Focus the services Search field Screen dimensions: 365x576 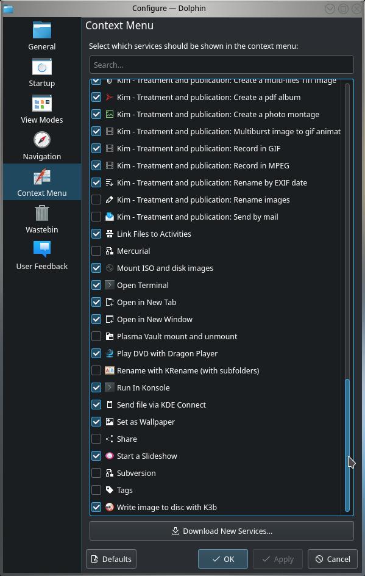click(x=222, y=65)
